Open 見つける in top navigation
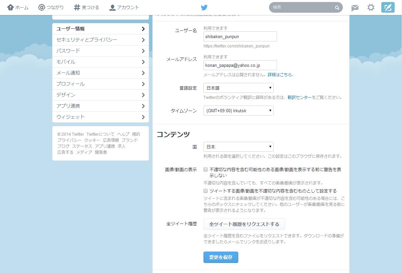 click(87, 7)
